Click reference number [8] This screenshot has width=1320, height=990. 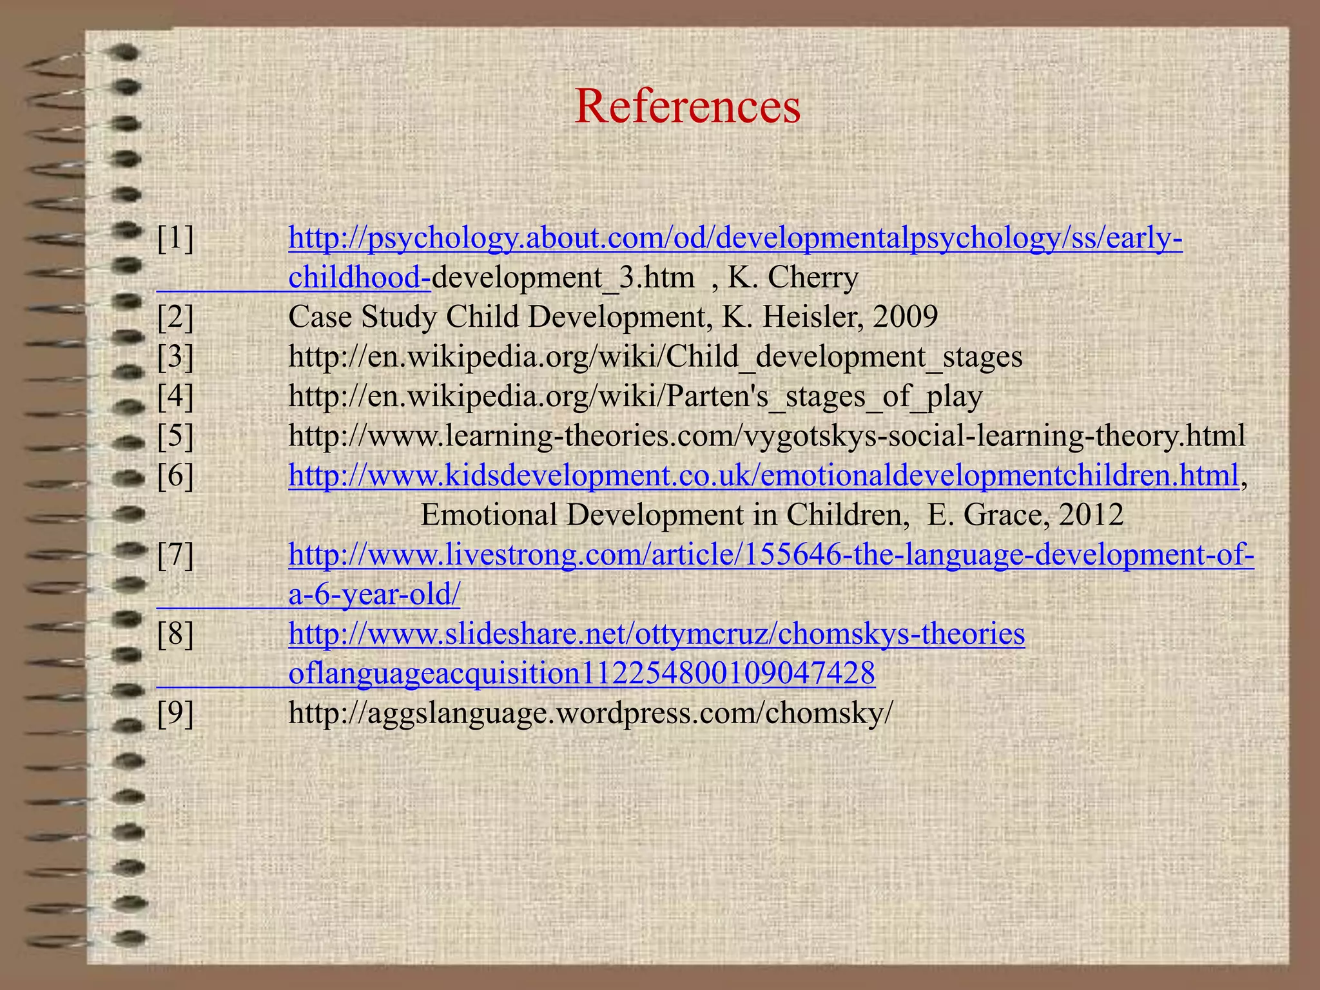[x=175, y=634]
